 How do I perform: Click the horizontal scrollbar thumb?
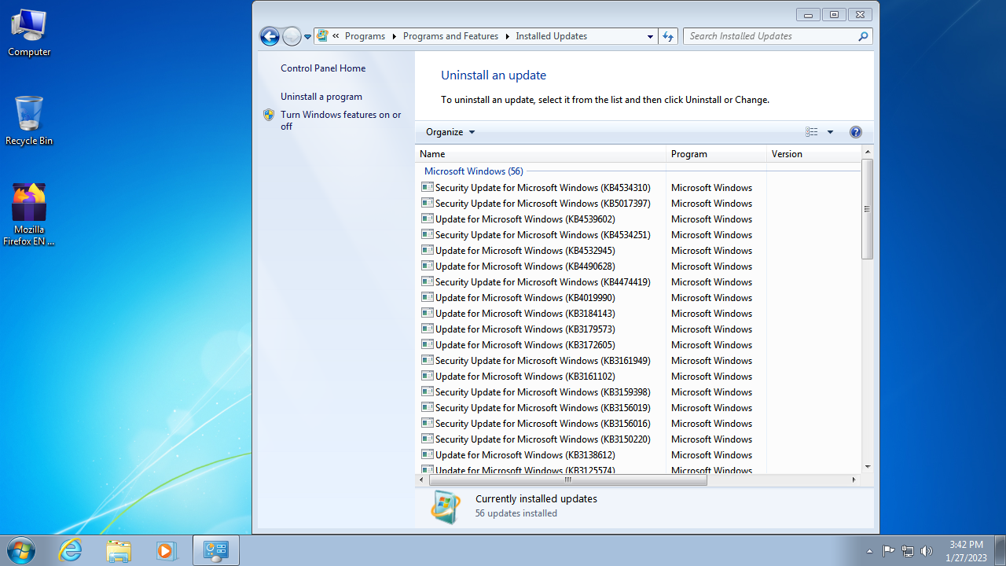567,480
